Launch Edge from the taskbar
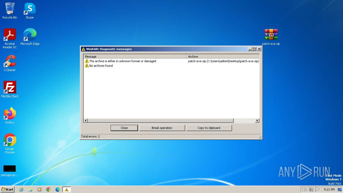 tap(58, 190)
